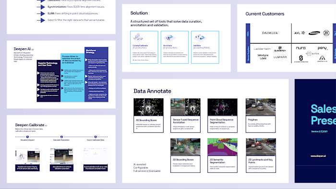Screen dimensions: 336x189
Task: Follow the www.deepen.ai link
Action: click(318, 156)
